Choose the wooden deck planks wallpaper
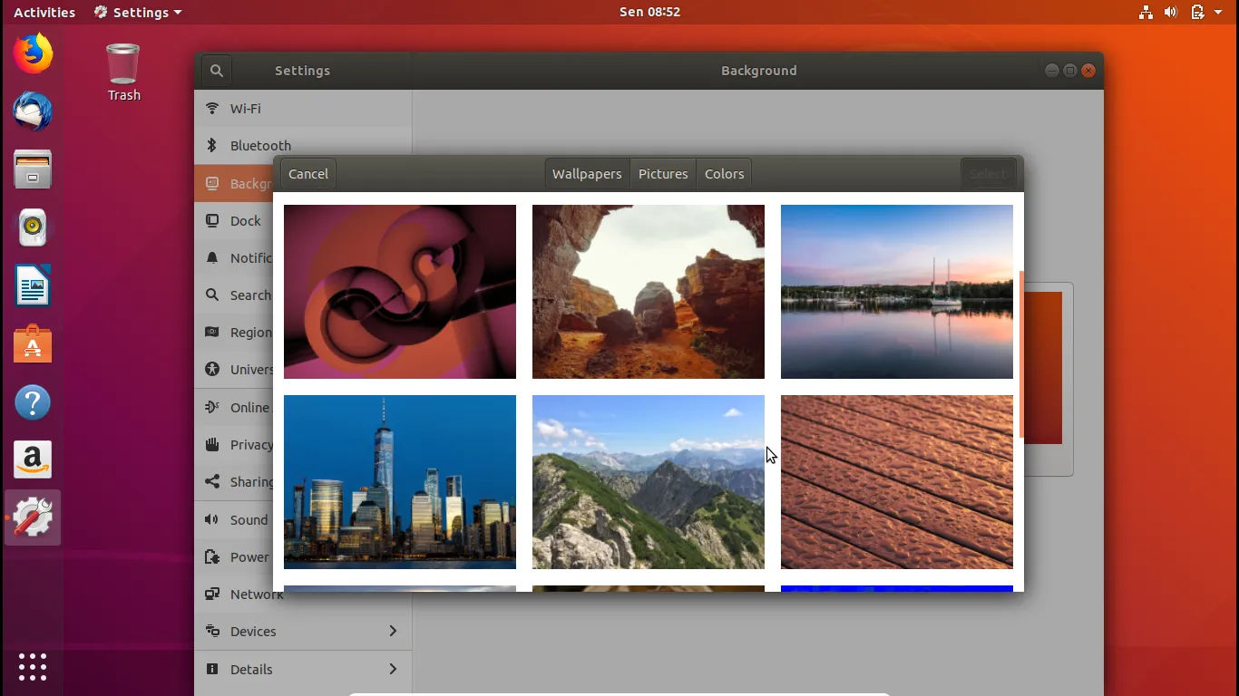 pos(897,482)
